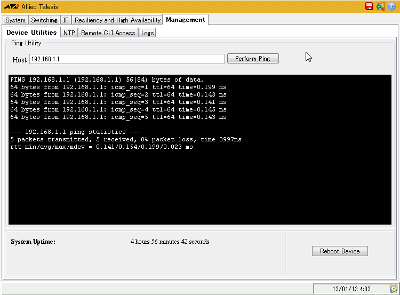Click the icmp_seq=2 ping reply line
Image resolution: width=400 pixels, height=295 pixels.
click(118, 94)
